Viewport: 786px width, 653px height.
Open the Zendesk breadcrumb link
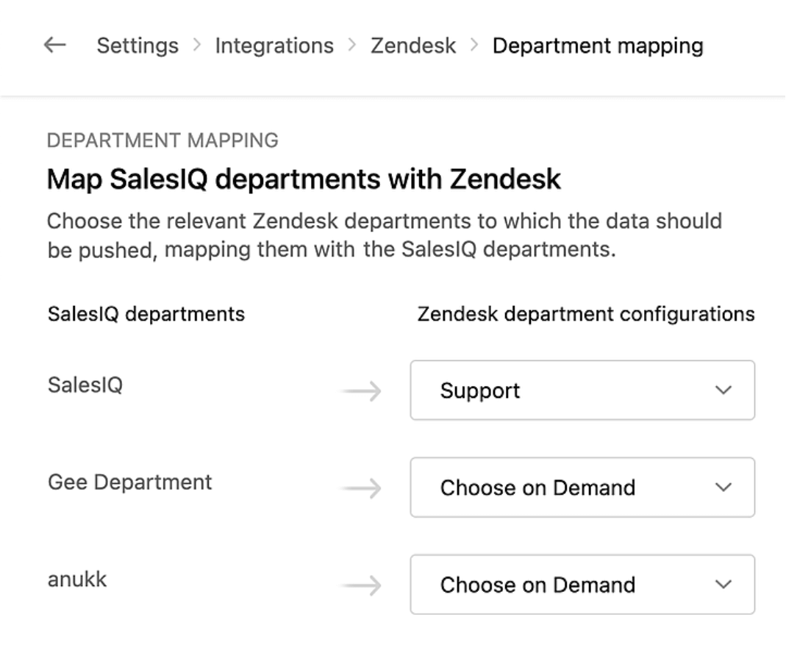[413, 46]
